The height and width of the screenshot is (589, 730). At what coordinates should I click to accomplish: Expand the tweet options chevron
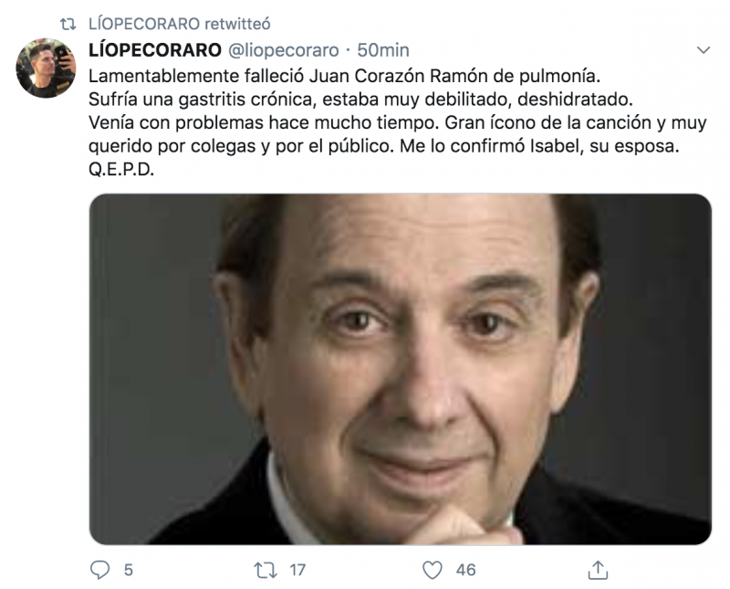coord(703,50)
